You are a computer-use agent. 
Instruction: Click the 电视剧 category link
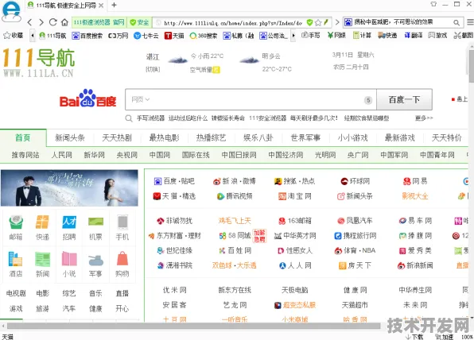[16, 293]
